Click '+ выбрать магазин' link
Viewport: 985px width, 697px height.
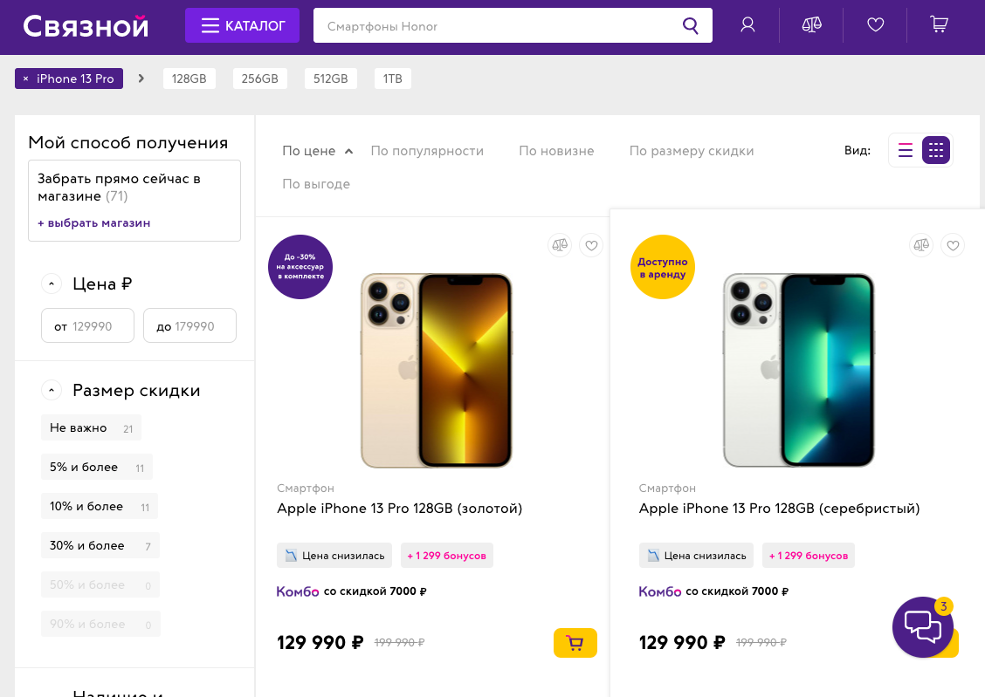pos(94,223)
